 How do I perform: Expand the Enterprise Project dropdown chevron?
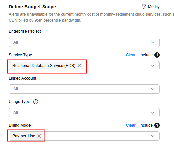point(153,42)
